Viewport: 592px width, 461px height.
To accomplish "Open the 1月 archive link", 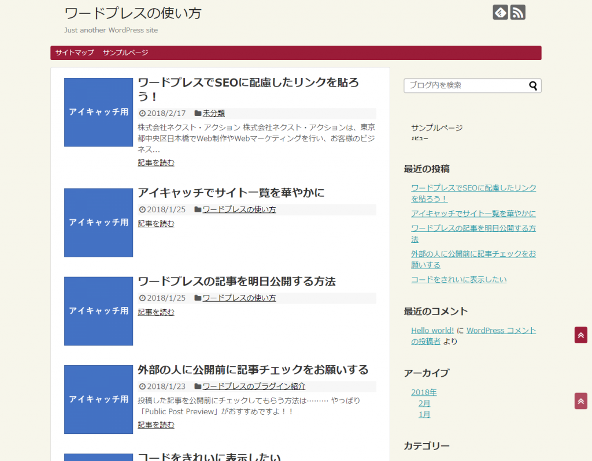I will 424,414.
